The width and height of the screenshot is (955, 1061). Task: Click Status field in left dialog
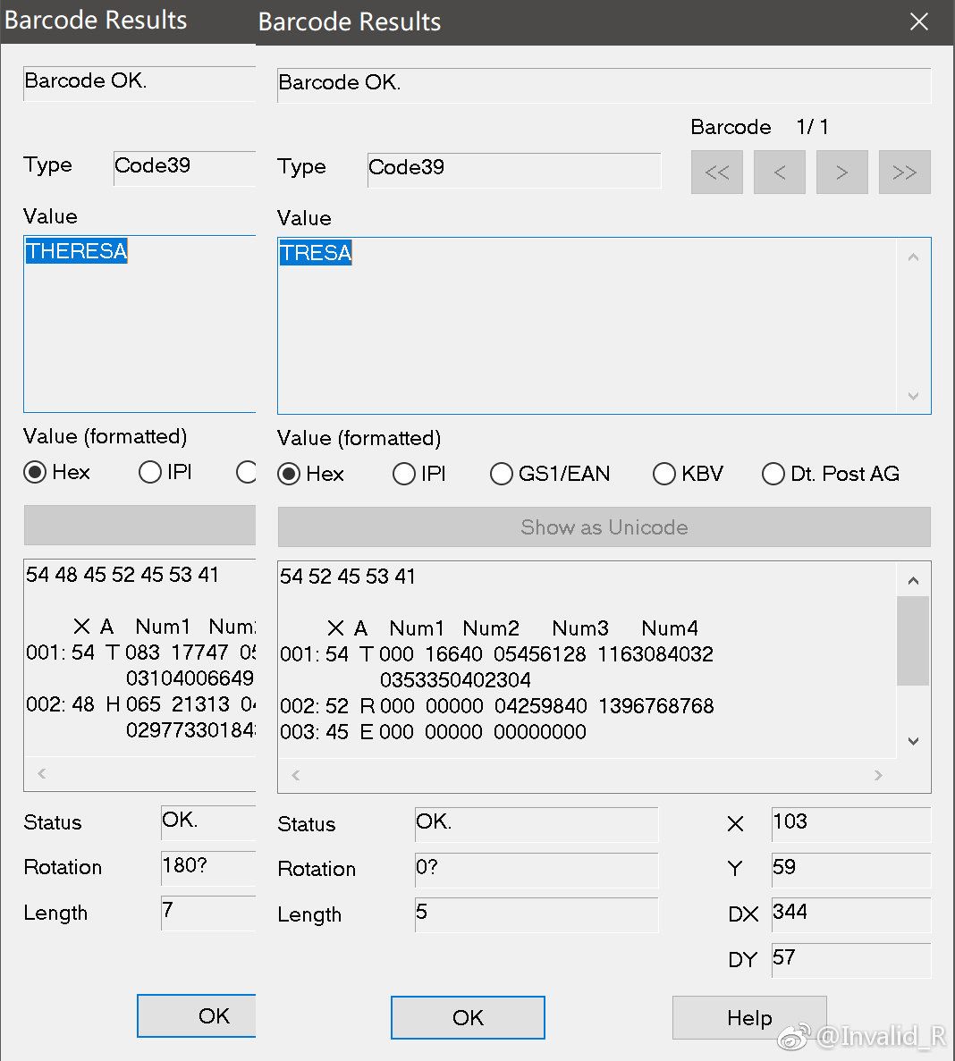point(208,822)
